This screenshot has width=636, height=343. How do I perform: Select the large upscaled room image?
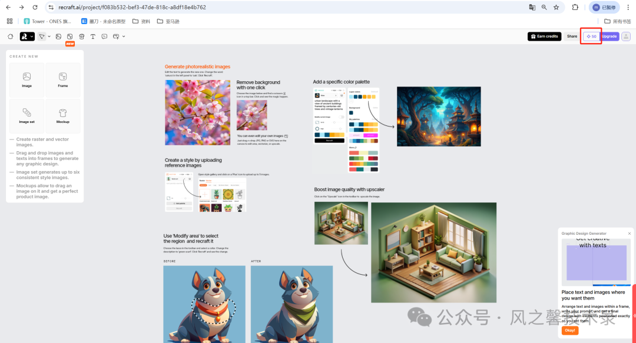433,252
